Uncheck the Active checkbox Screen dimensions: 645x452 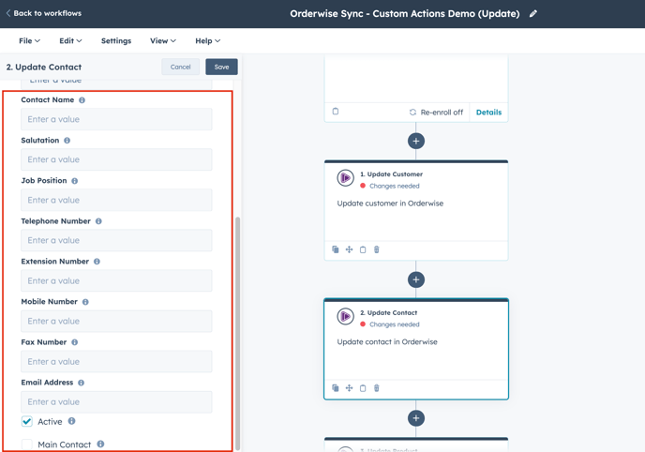pyautogui.click(x=27, y=421)
